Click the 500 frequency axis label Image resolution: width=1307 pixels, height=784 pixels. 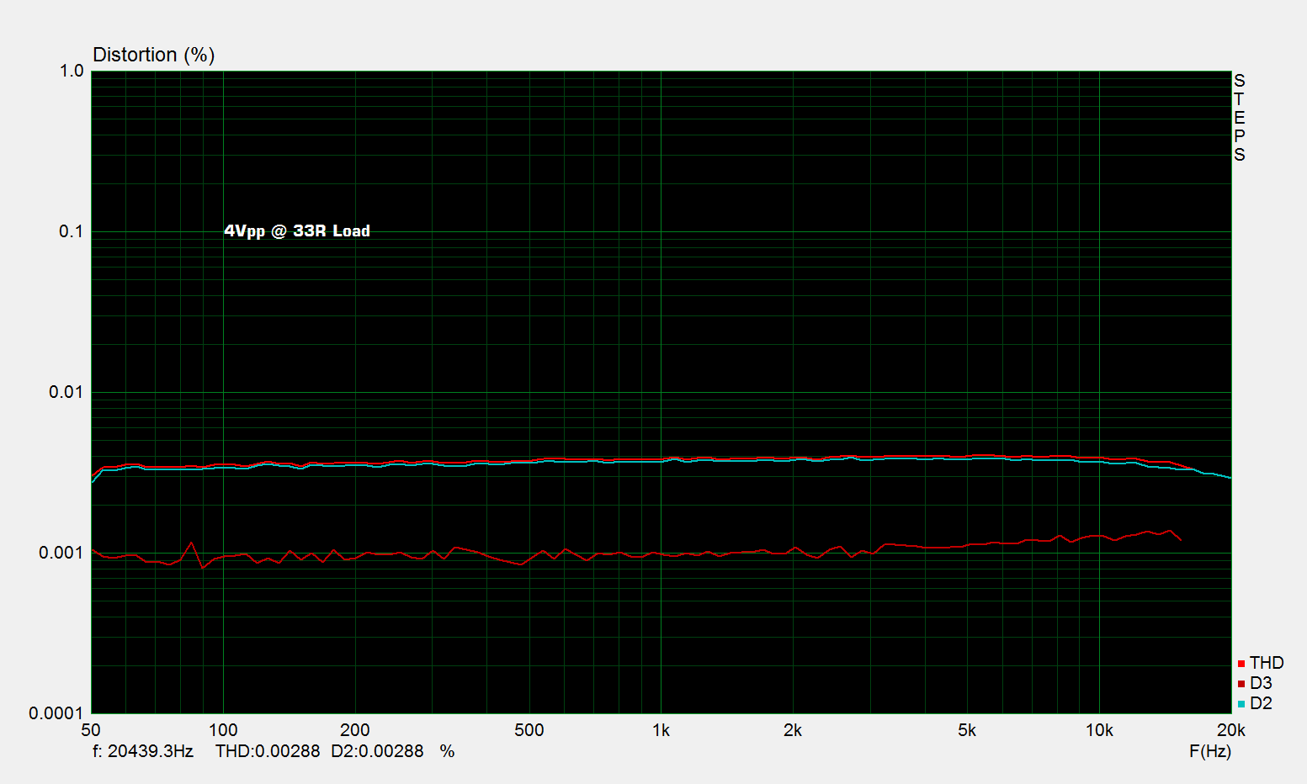click(529, 731)
